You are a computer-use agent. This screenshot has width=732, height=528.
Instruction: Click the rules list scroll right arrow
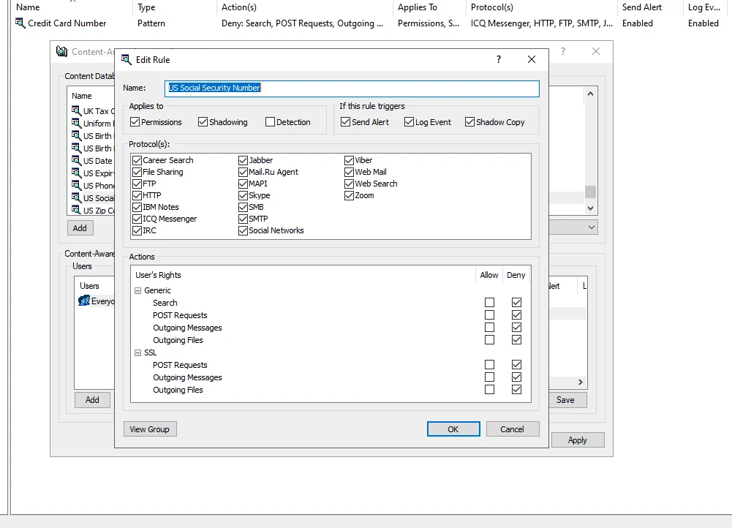(581, 382)
